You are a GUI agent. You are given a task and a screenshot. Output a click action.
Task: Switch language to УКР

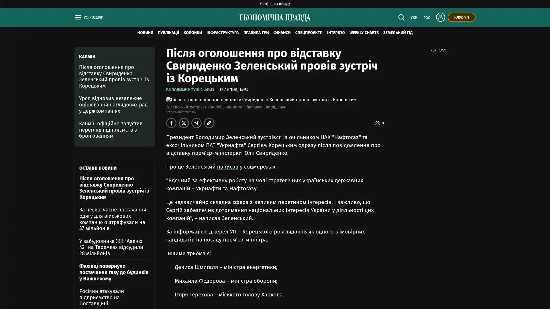tap(414, 18)
